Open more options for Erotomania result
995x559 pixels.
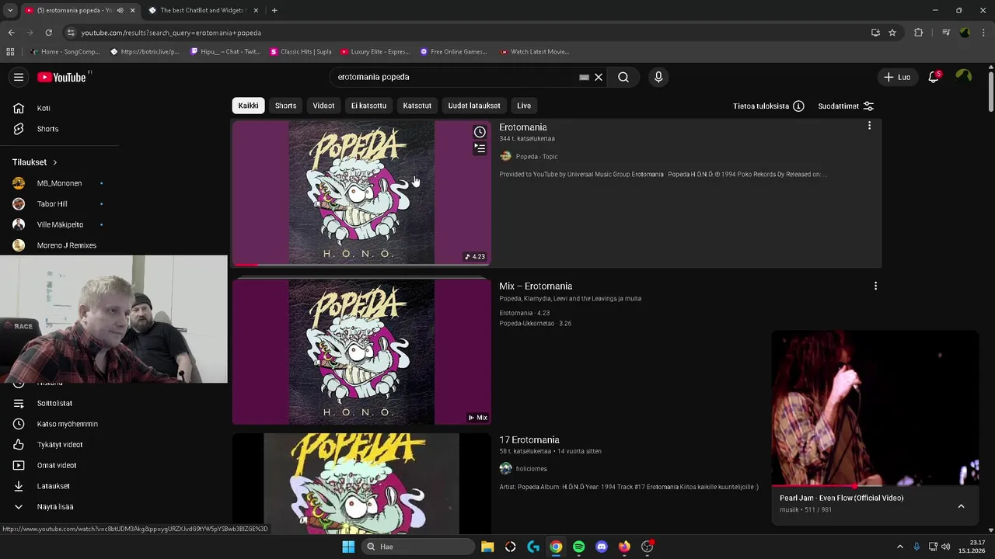pos(869,126)
